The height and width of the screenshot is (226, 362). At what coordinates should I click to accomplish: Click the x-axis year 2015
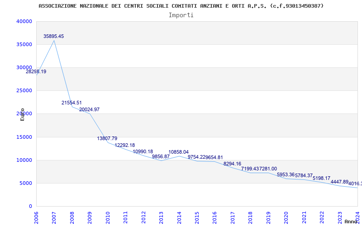point(197,218)
